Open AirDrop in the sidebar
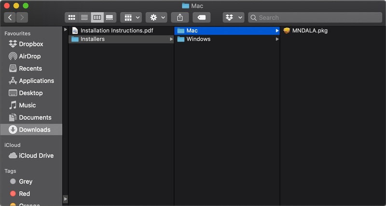Image resolution: width=386 pixels, height=206 pixels. pyautogui.click(x=31, y=56)
